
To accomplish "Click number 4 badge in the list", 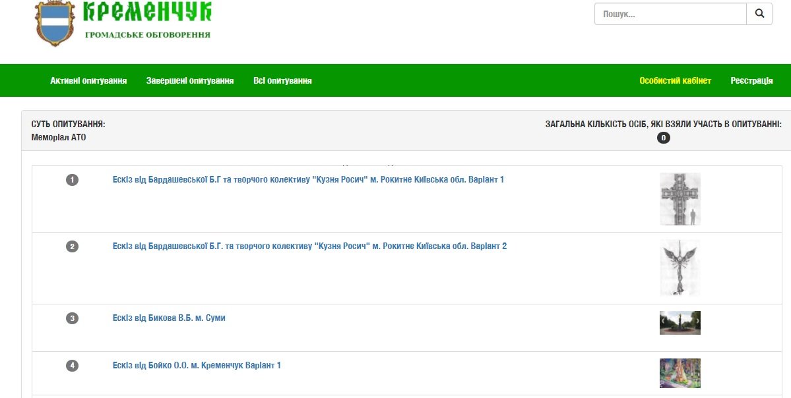I will click(x=73, y=366).
